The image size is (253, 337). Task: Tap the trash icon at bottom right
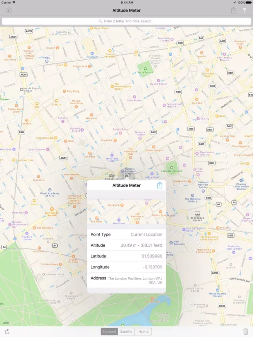coord(246,331)
